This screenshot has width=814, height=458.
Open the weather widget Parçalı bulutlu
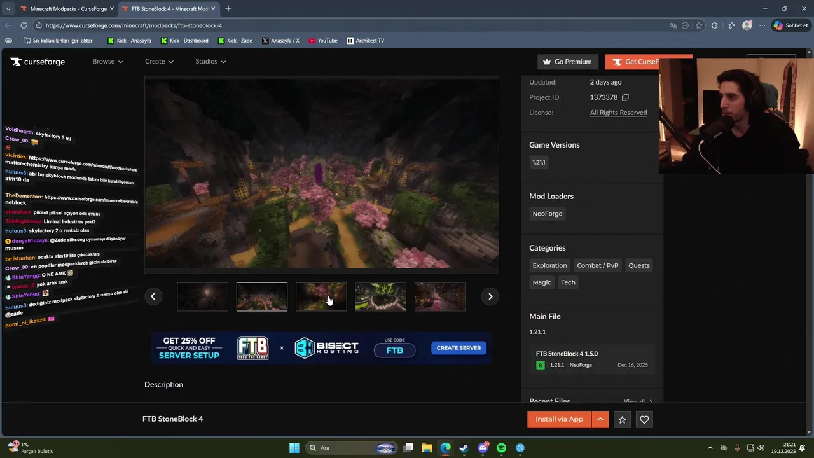pos(31,448)
